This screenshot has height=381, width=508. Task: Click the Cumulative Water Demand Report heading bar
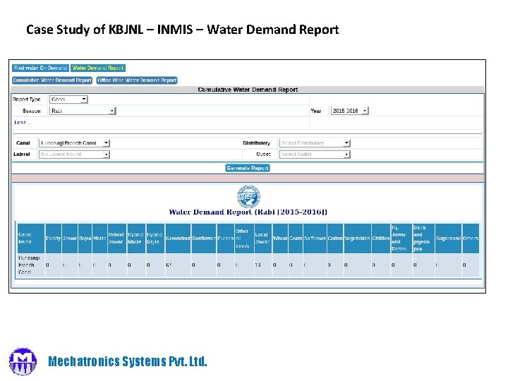(x=248, y=90)
